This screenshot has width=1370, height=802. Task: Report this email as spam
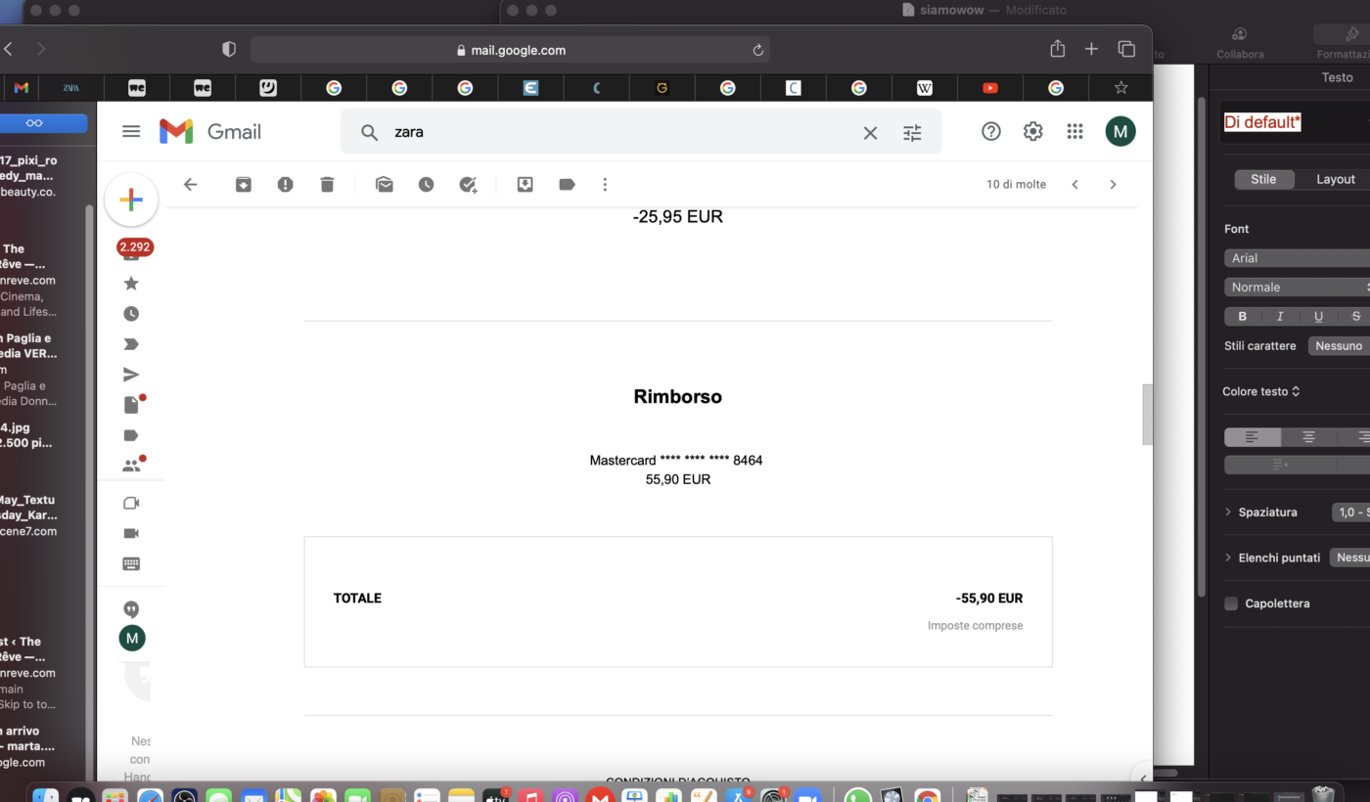[285, 184]
